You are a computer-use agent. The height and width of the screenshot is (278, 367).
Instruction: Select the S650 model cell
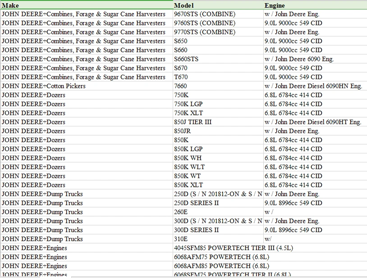pos(218,41)
